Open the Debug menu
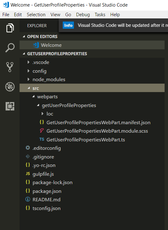The height and width of the screenshot is (230, 168). click(x=83, y=15)
